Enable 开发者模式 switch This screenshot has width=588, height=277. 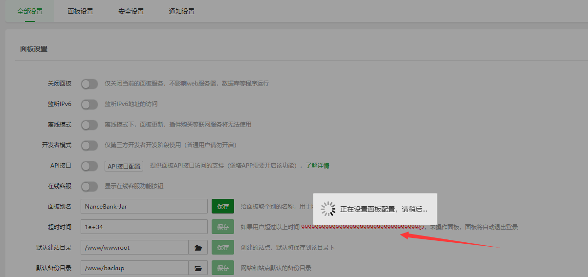pyautogui.click(x=89, y=146)
